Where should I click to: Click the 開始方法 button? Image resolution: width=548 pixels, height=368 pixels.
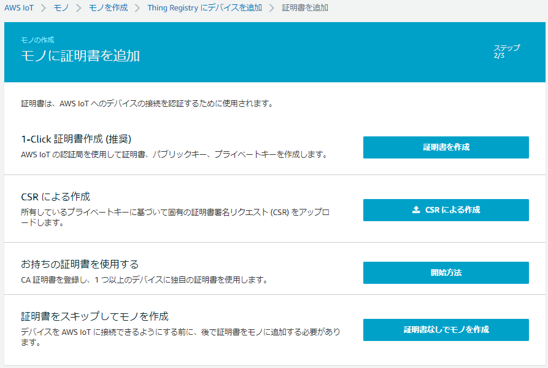click(446, 273)
